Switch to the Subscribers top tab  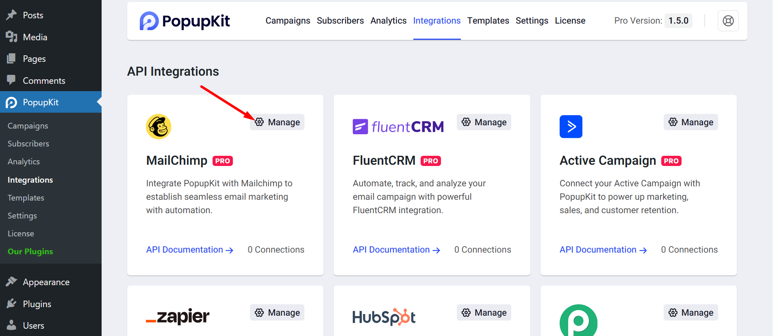[x=340, y=21]
